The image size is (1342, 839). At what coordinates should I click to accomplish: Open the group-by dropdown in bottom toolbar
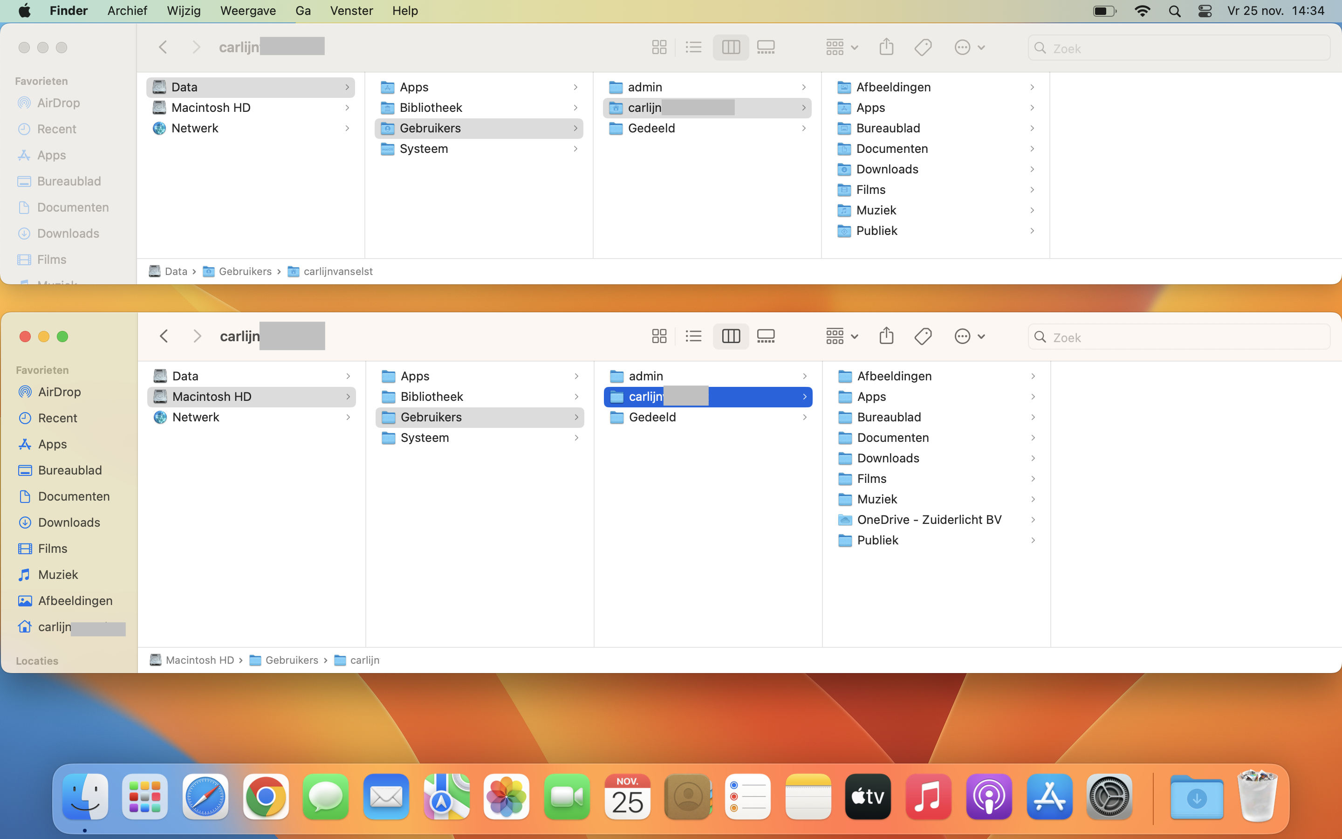pos(841,336)
